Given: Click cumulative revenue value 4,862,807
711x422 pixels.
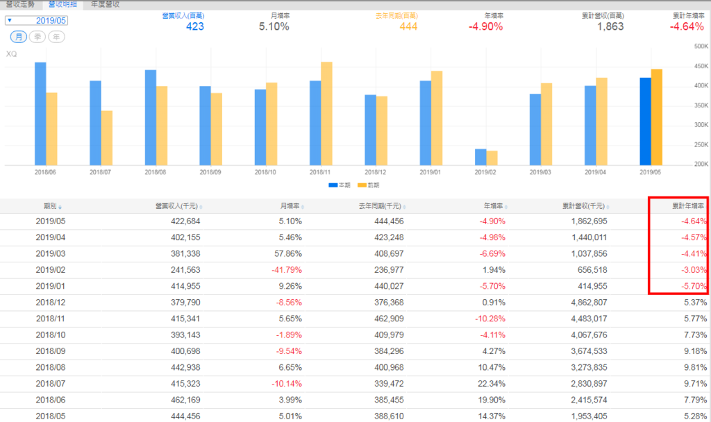Looking at the screenshot, I should [x=589, y=303].
